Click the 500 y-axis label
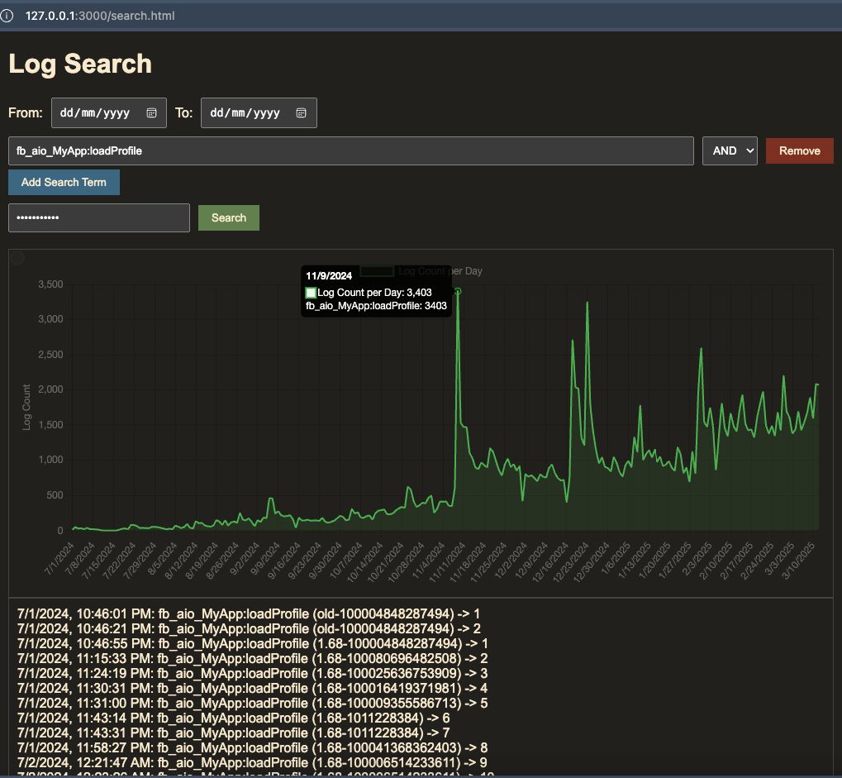 [x=55, y=495]
